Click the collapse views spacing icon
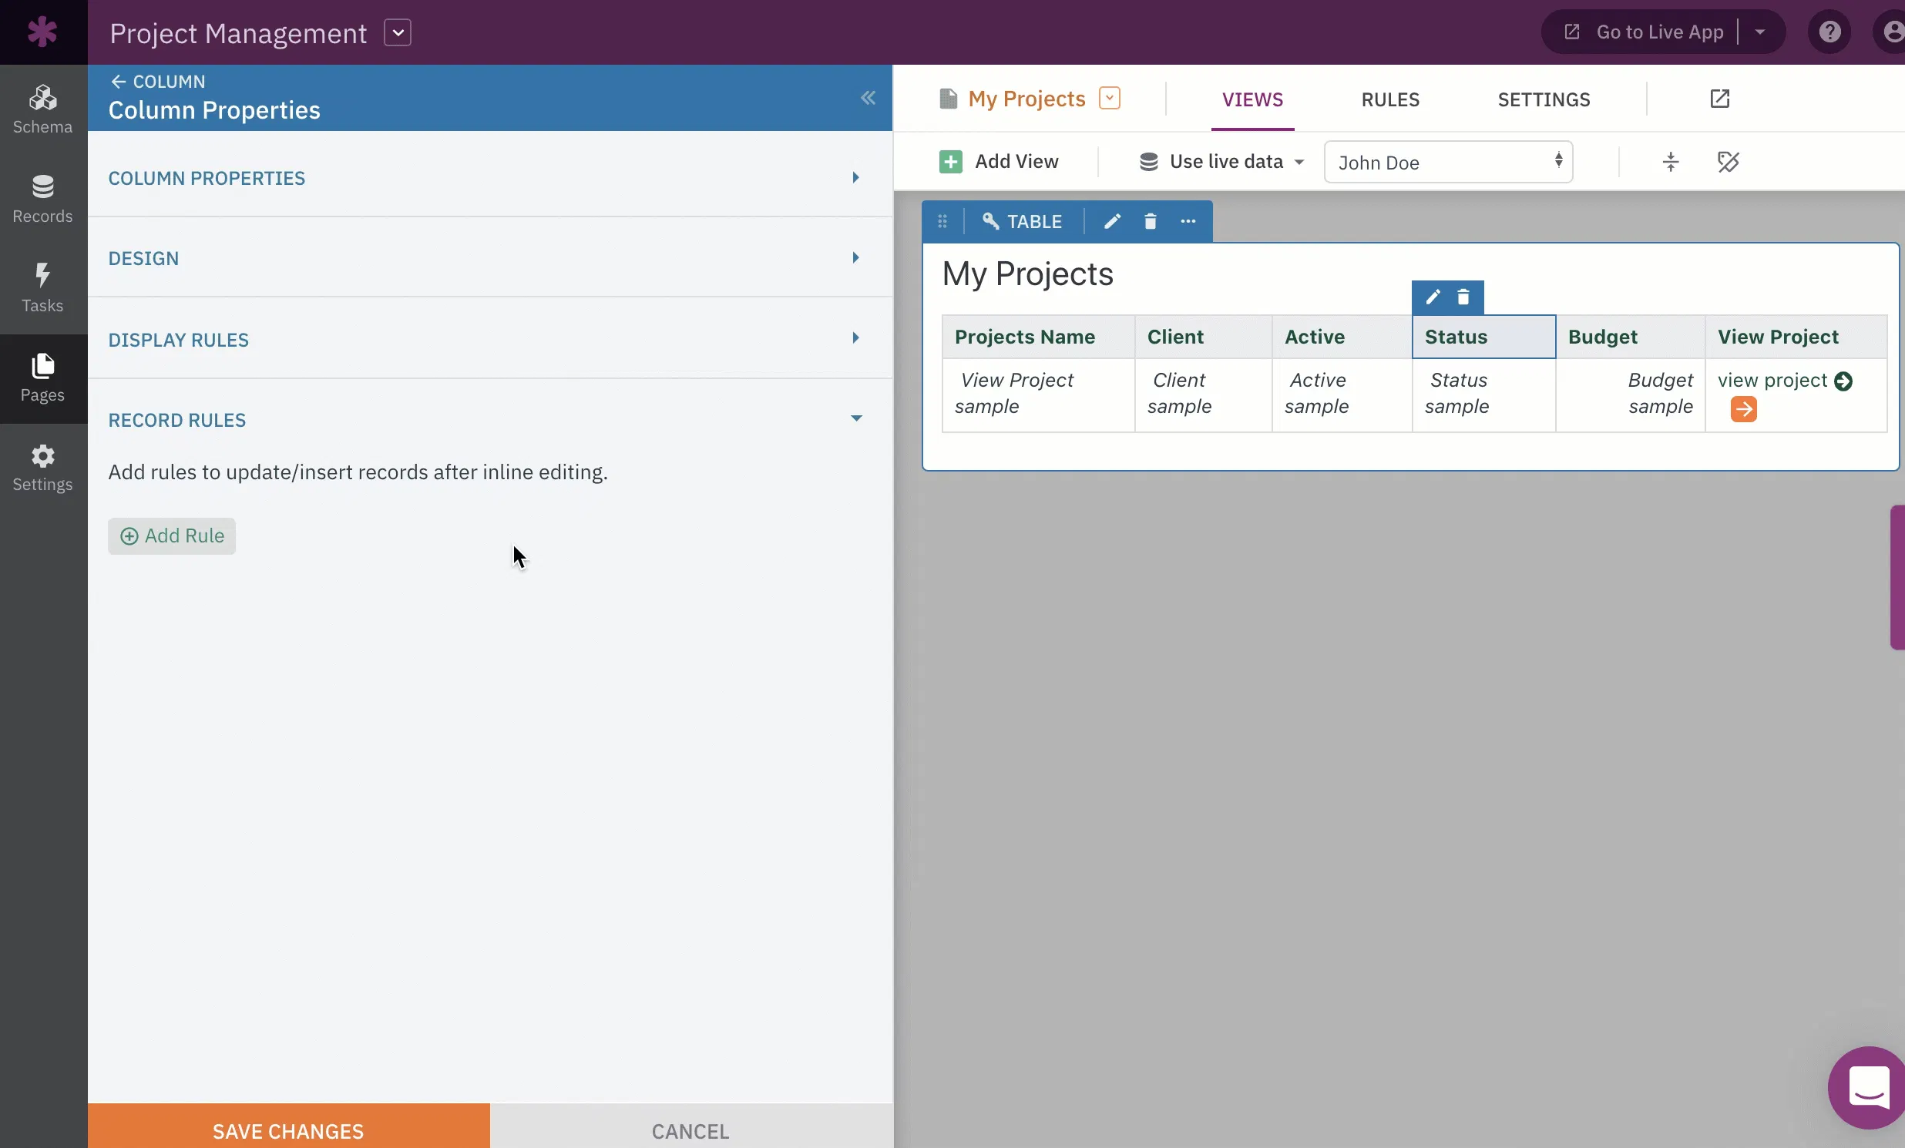Screen dimensions: 1905x1148 tap(1671, 162)
